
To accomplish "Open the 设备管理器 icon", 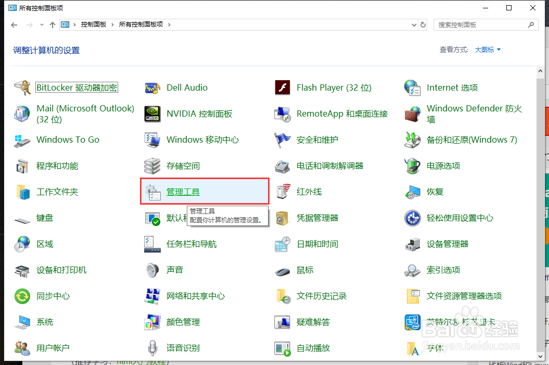I will click(x=413, y=244).
